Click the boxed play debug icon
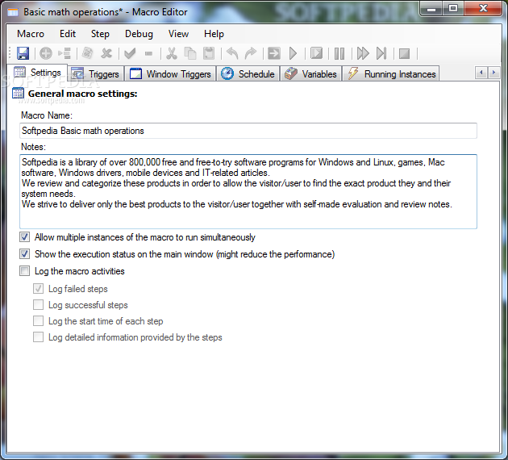Viewport: 508px width, 460px height. (x=317, y=53)
